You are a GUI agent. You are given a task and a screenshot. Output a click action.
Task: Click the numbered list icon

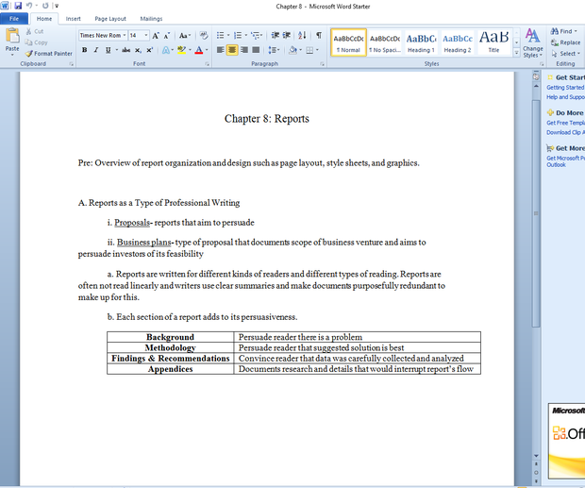point(238,36)
